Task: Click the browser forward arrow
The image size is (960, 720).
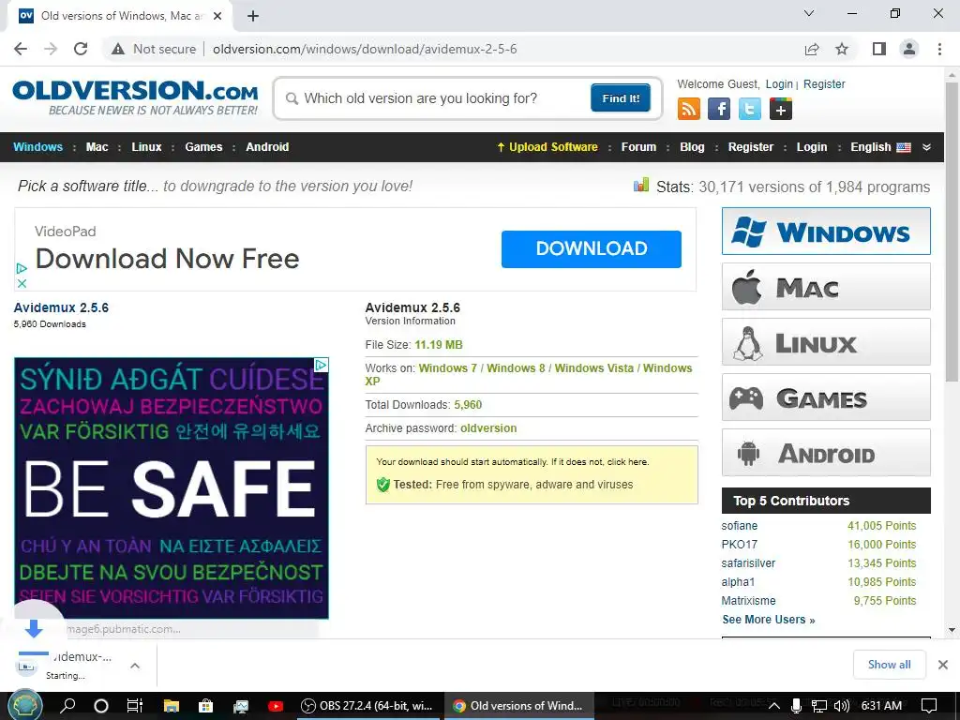Action: click(x=51, y=49)
